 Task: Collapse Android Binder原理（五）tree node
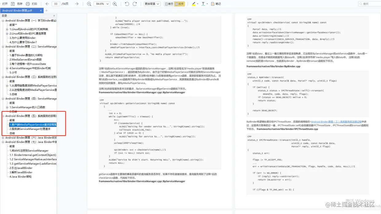(x=3, y=116)
